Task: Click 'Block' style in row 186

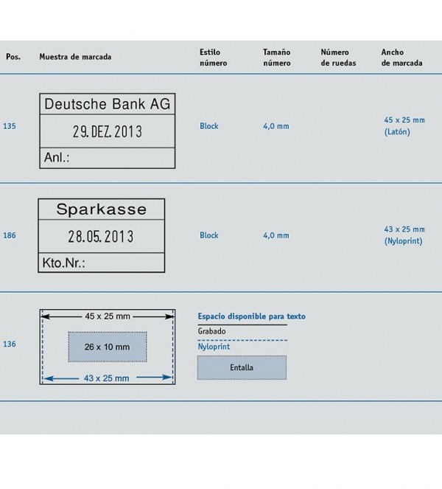Action: (x=209, y=235)
